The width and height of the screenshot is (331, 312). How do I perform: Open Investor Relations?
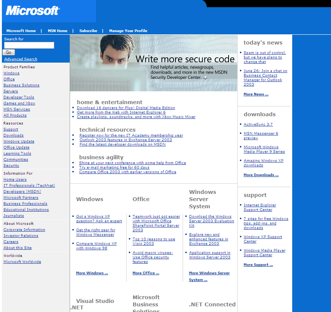(x=18, y=235)
